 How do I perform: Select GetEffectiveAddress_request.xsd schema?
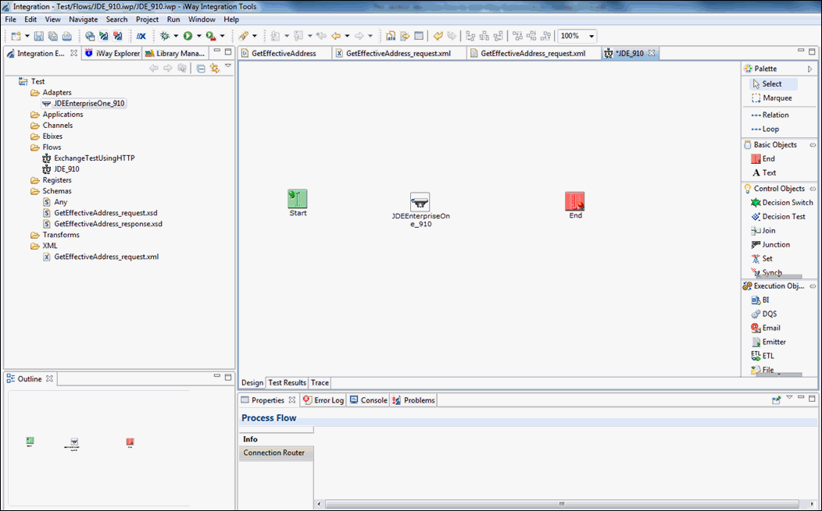pyautogui.click(x=100, y=213)
